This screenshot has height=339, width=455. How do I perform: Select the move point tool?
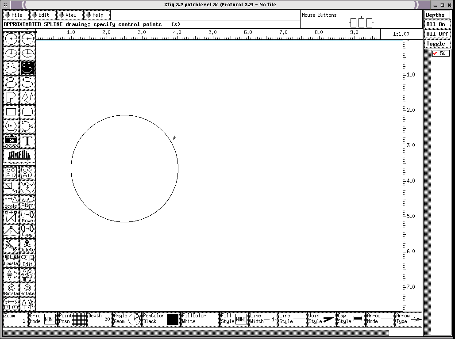click(x=11, y=217)
